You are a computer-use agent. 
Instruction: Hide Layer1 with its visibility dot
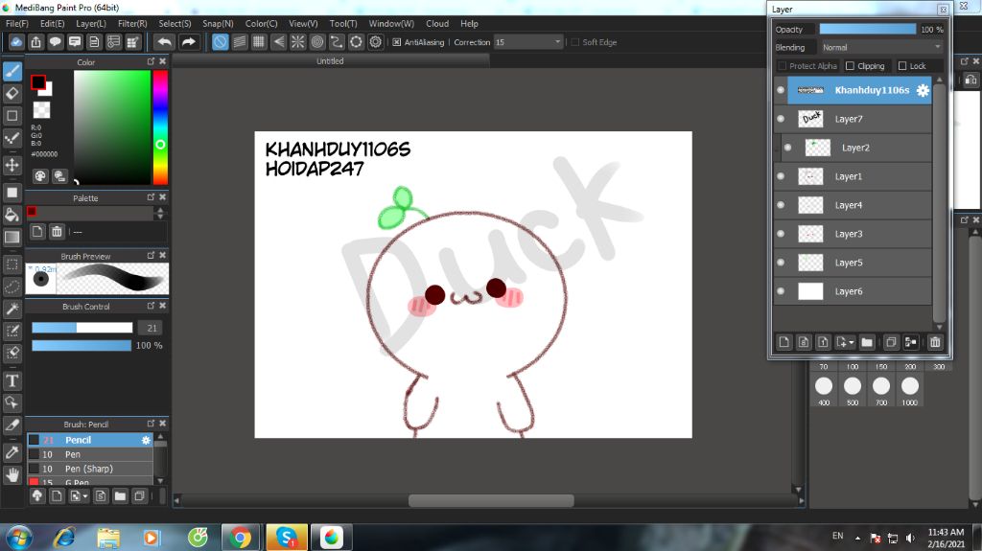tap(781, 176)
